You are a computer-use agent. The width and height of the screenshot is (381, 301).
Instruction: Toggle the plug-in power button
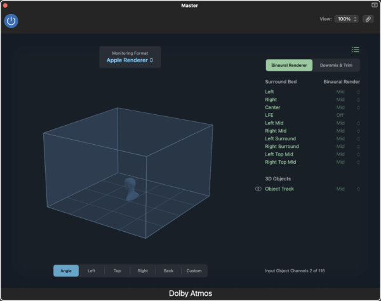pos(11,20)
